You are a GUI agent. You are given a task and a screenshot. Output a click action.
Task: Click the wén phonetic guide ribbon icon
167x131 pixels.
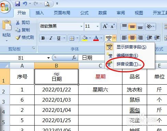(109, 38)
